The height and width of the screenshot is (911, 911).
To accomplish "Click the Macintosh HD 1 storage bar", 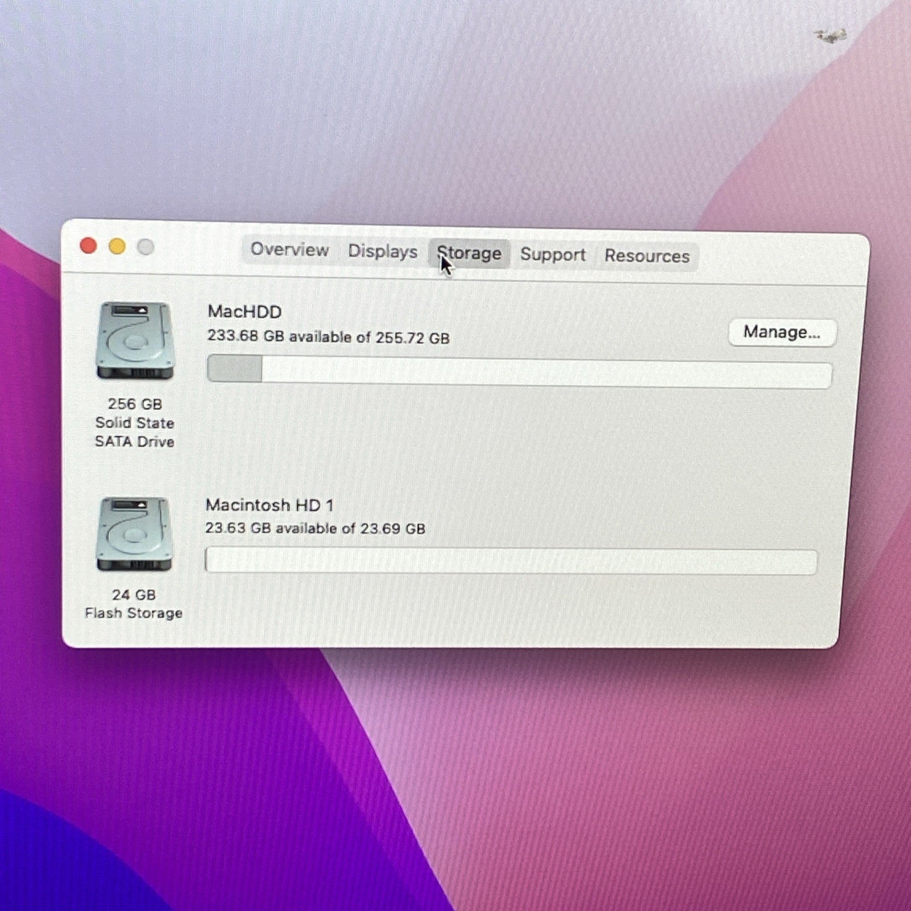I will (510, 561).
